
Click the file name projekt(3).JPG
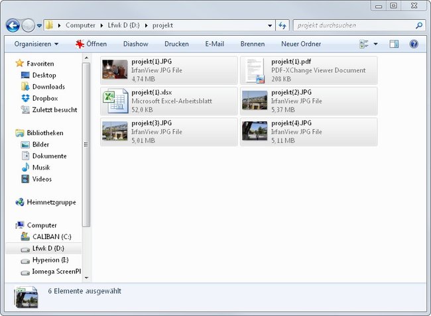[152, 123]
